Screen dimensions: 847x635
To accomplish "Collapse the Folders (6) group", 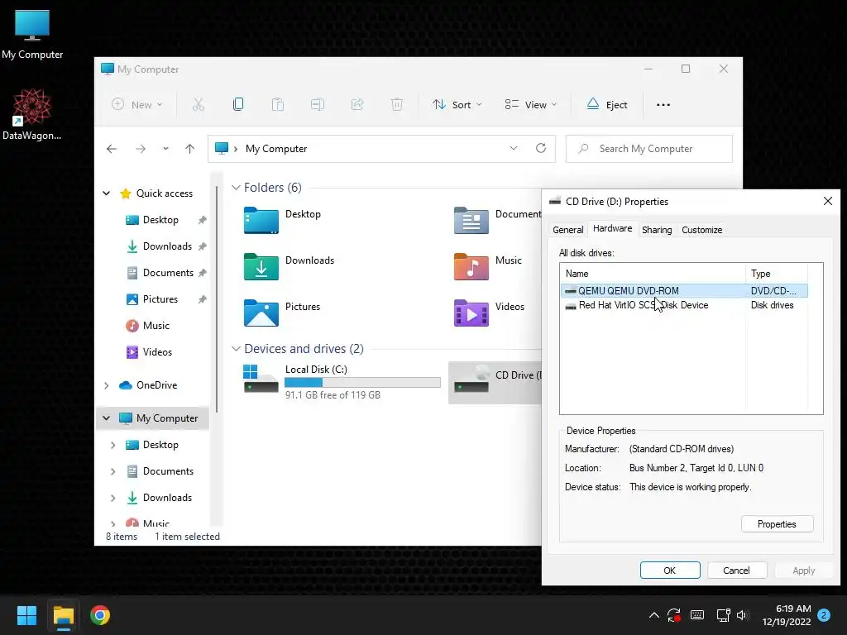I will 236,188.
